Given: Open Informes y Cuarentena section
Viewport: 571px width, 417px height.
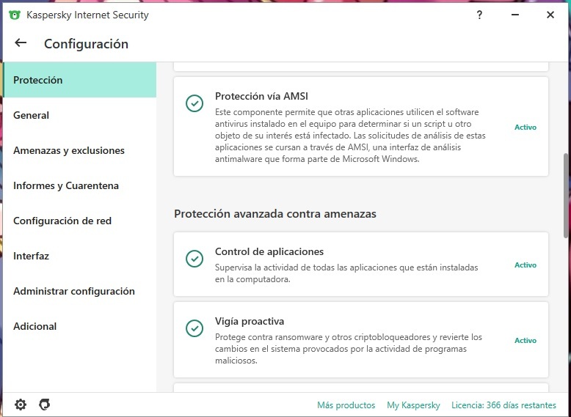Looking at the screenshot, I should (x=80, y=185).
